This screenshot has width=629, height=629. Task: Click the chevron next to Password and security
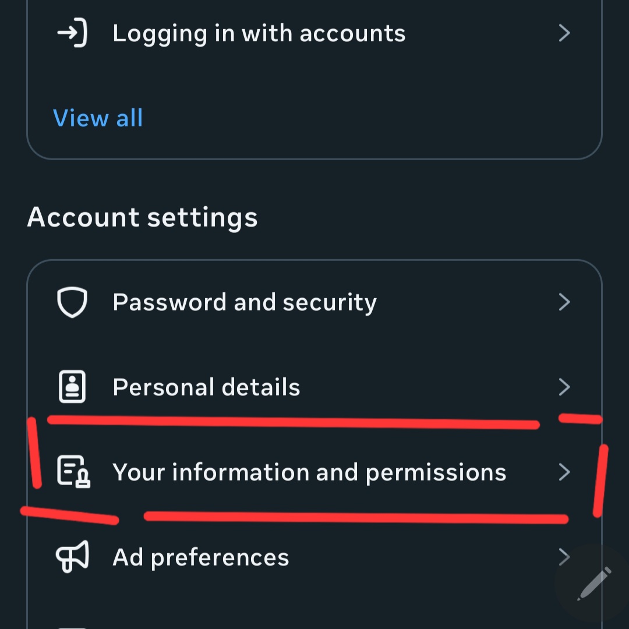click(564, 302)
